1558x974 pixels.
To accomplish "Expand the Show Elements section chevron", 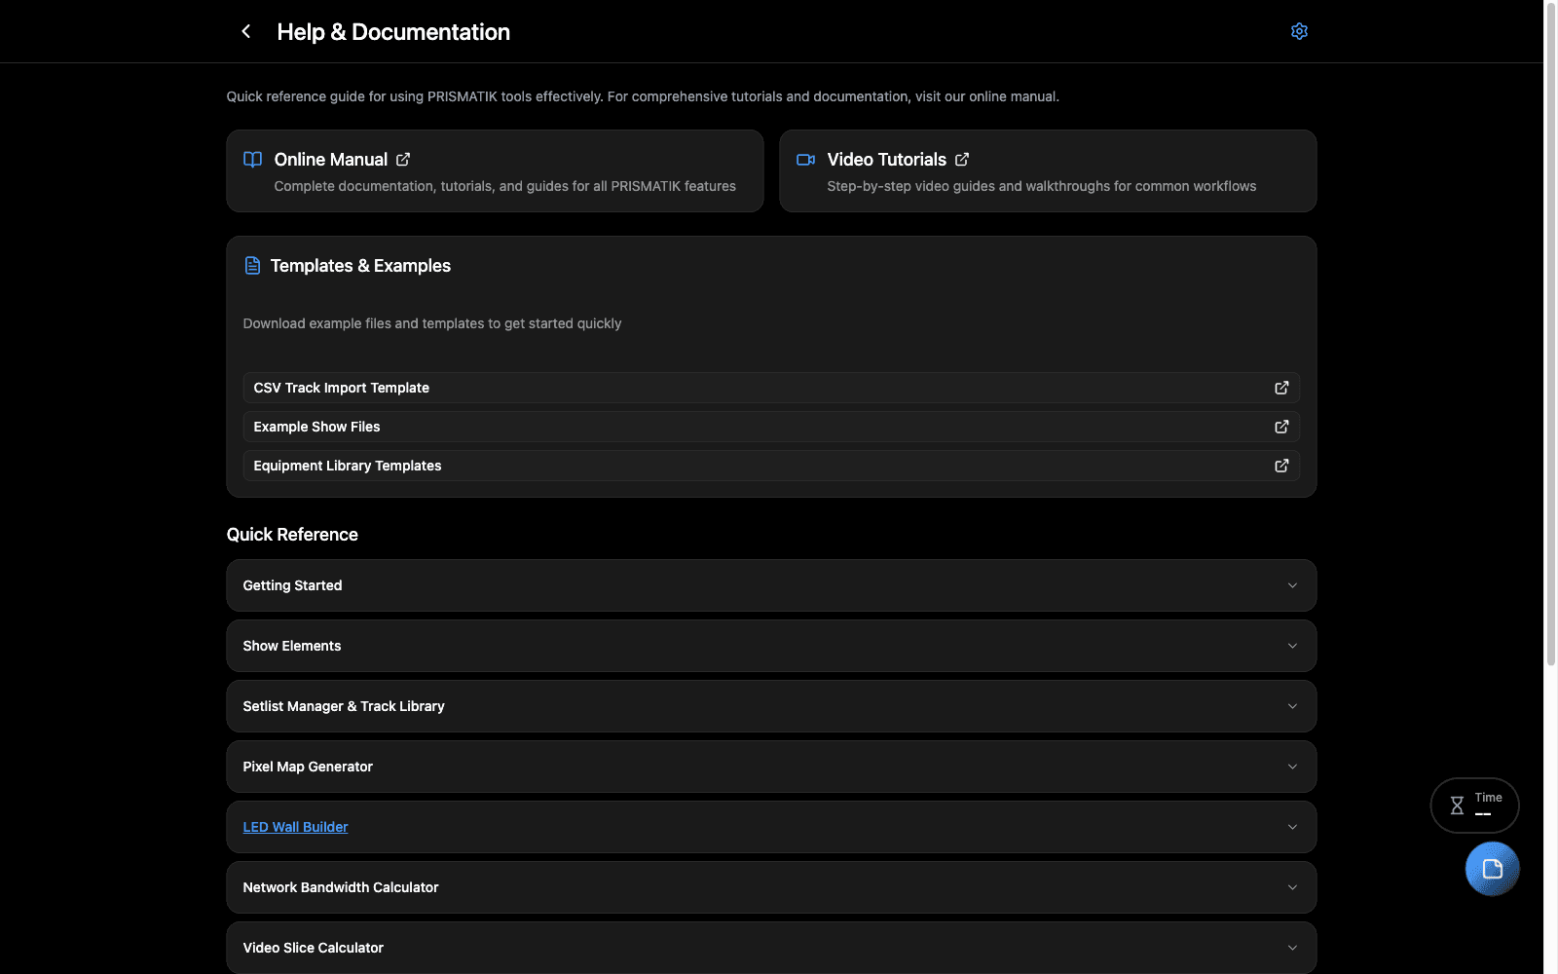I will (x=1292, y=646).
